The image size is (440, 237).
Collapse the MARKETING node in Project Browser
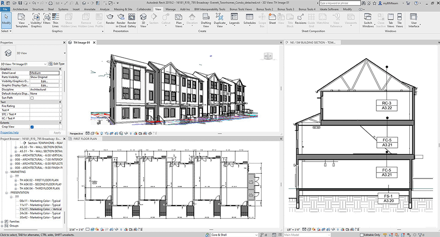6,172
